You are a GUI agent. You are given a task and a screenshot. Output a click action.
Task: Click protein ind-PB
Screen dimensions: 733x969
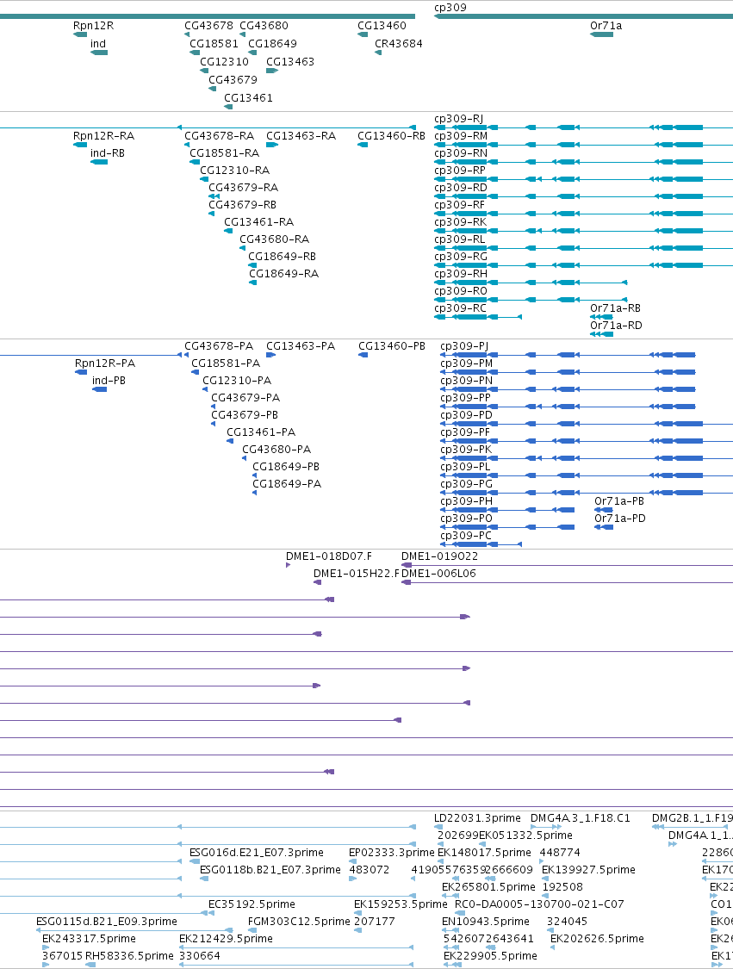(x=109, y=381)
